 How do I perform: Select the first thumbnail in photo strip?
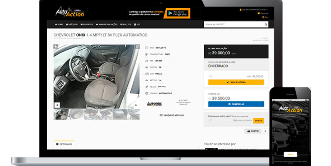click(61, 114)
